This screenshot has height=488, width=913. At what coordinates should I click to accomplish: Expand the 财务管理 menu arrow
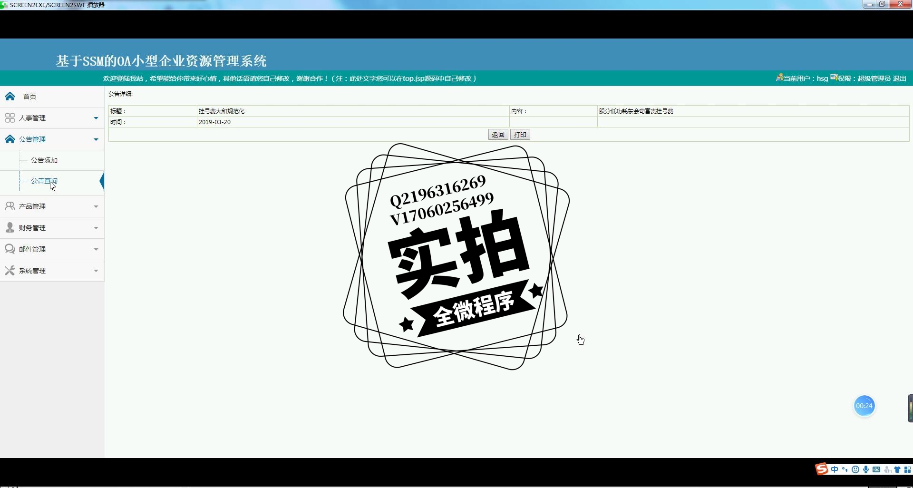pos(96,228)
